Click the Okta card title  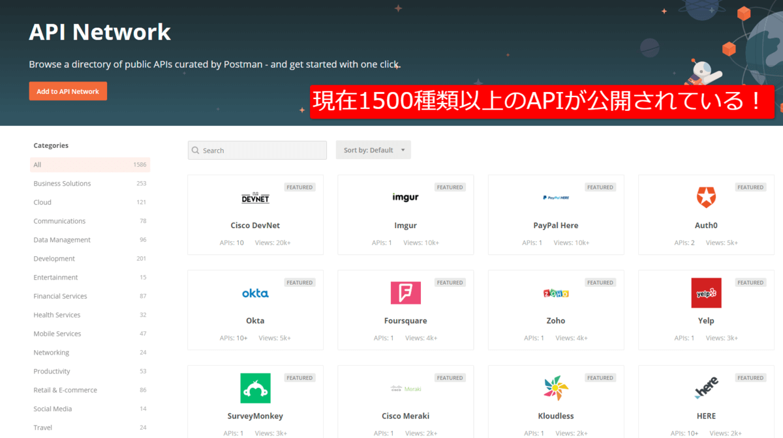pos(255,321)
